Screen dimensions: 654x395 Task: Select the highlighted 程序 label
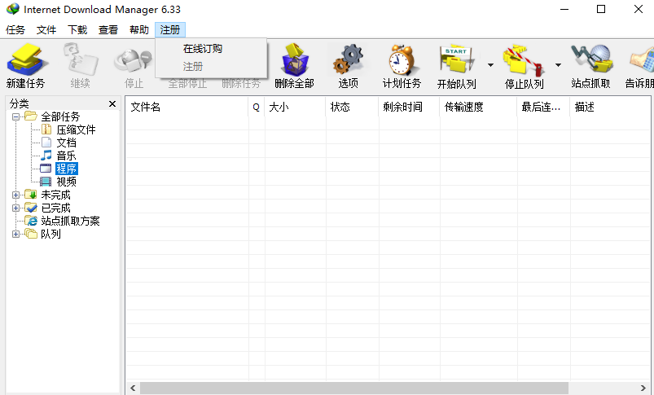(x=66, y=169)
